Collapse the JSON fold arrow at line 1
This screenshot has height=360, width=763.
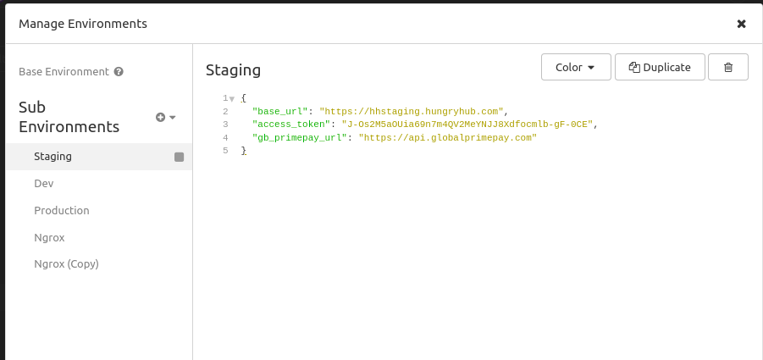coord(232,99)
